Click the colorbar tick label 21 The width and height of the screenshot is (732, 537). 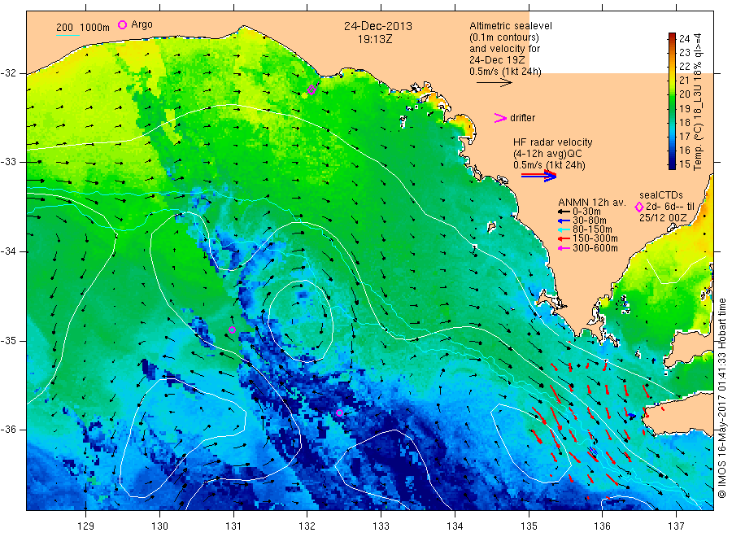click(684, 81)
